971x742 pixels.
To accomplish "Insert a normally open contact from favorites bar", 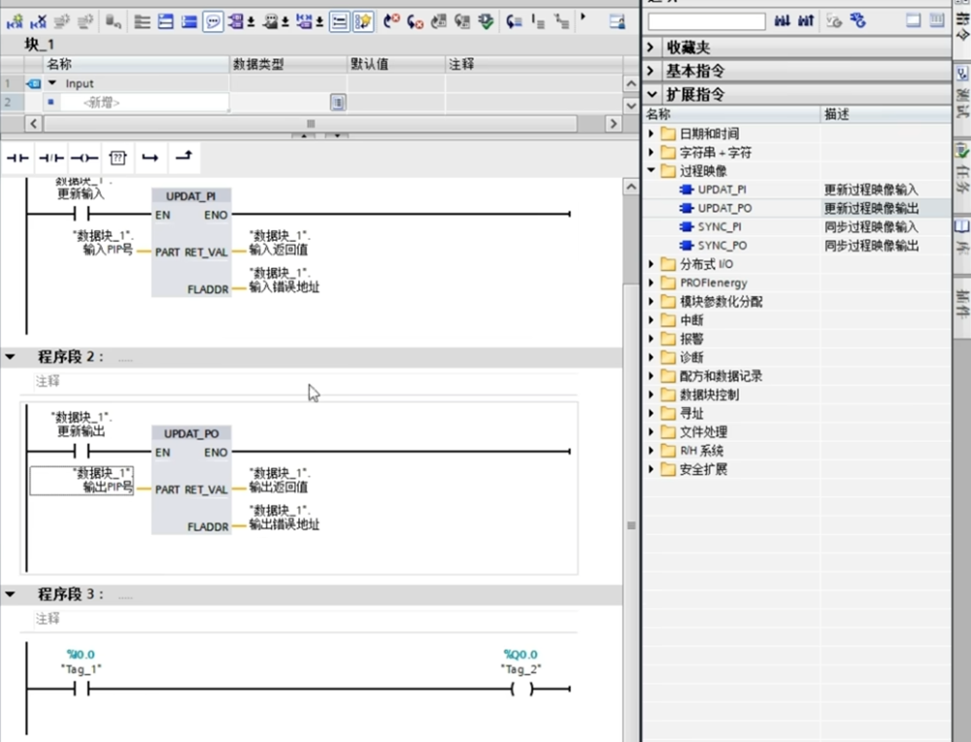I will pyautogui.click(x=19, y=157).
